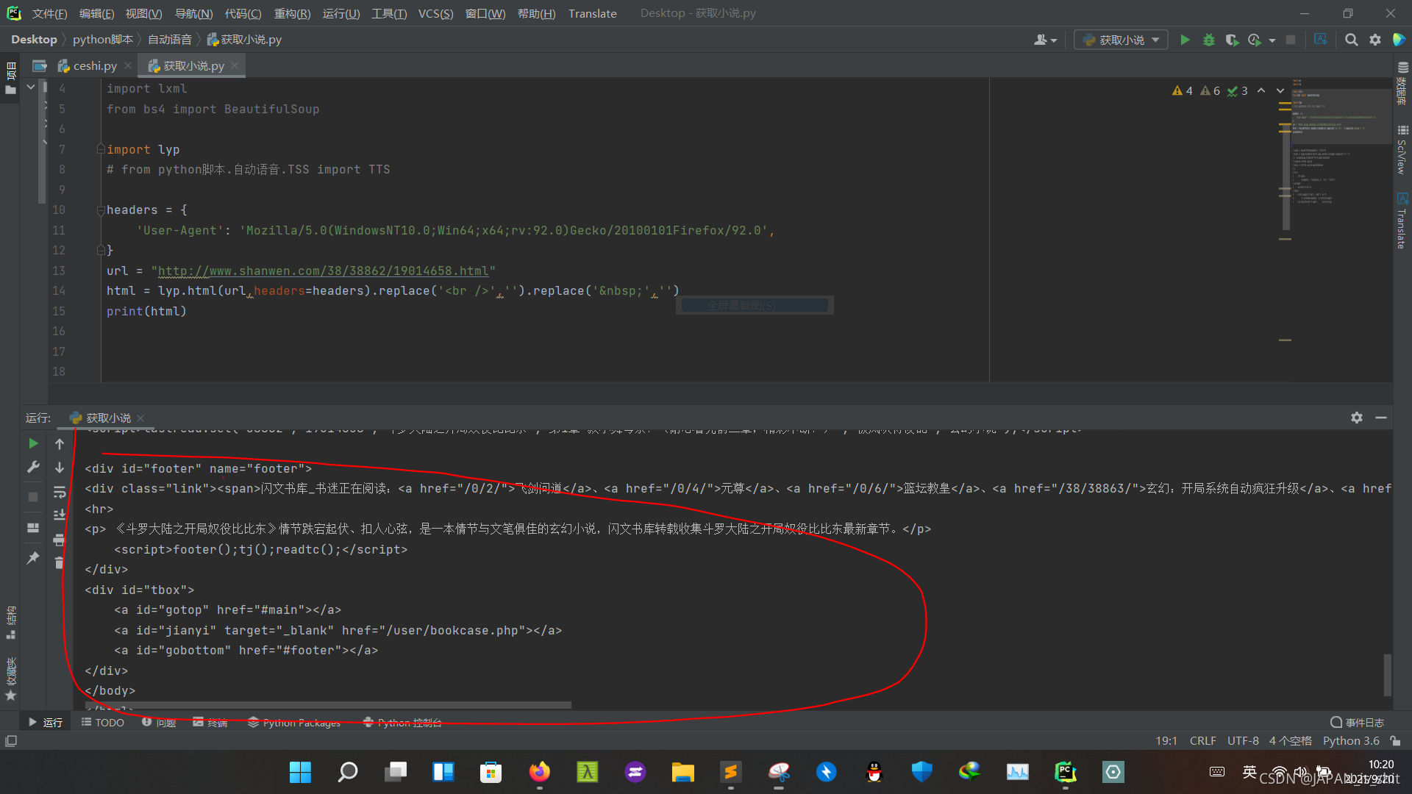Open the 运行(U) menu
Viewport: 1412px width, 794px height.
coord(341,13)
